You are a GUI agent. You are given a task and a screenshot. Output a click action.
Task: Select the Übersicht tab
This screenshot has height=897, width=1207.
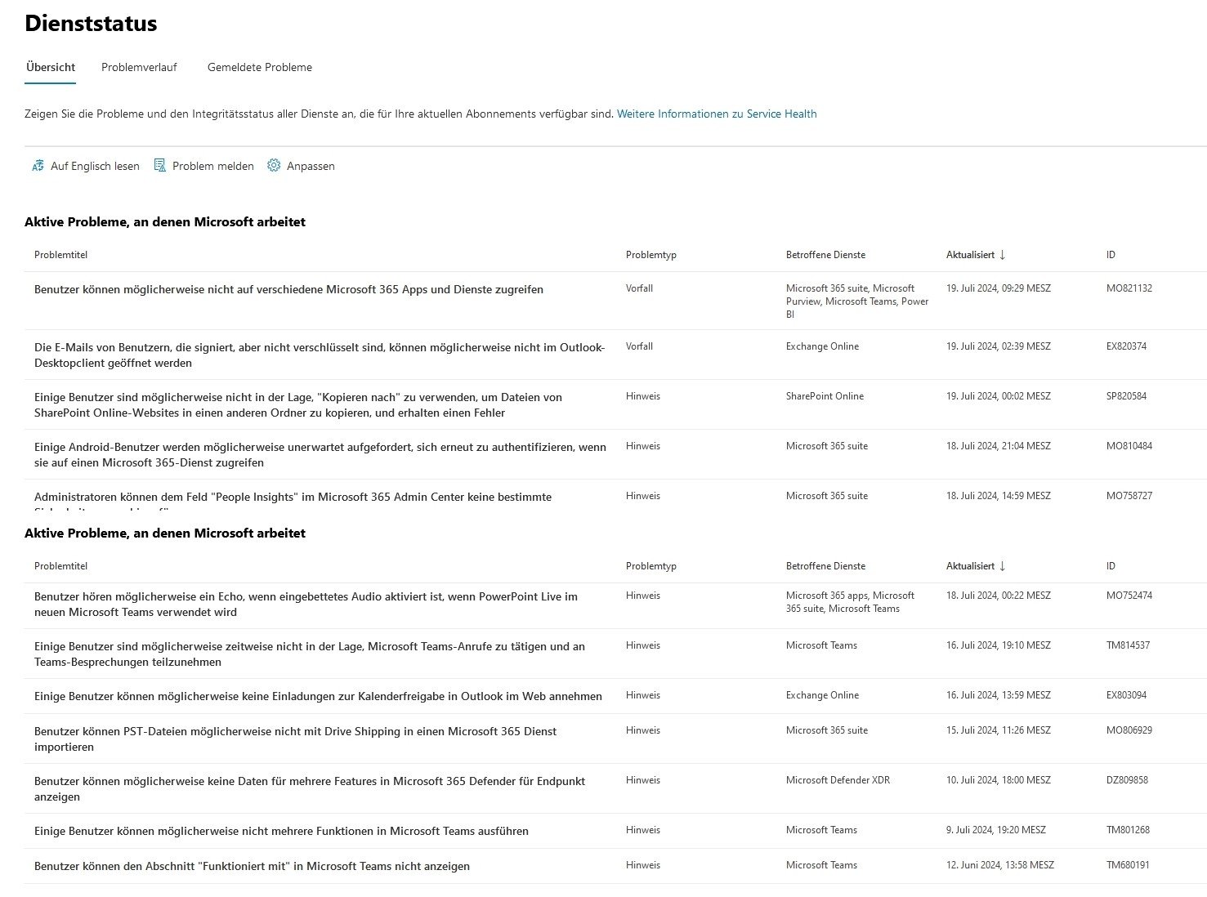click(51, 67)
